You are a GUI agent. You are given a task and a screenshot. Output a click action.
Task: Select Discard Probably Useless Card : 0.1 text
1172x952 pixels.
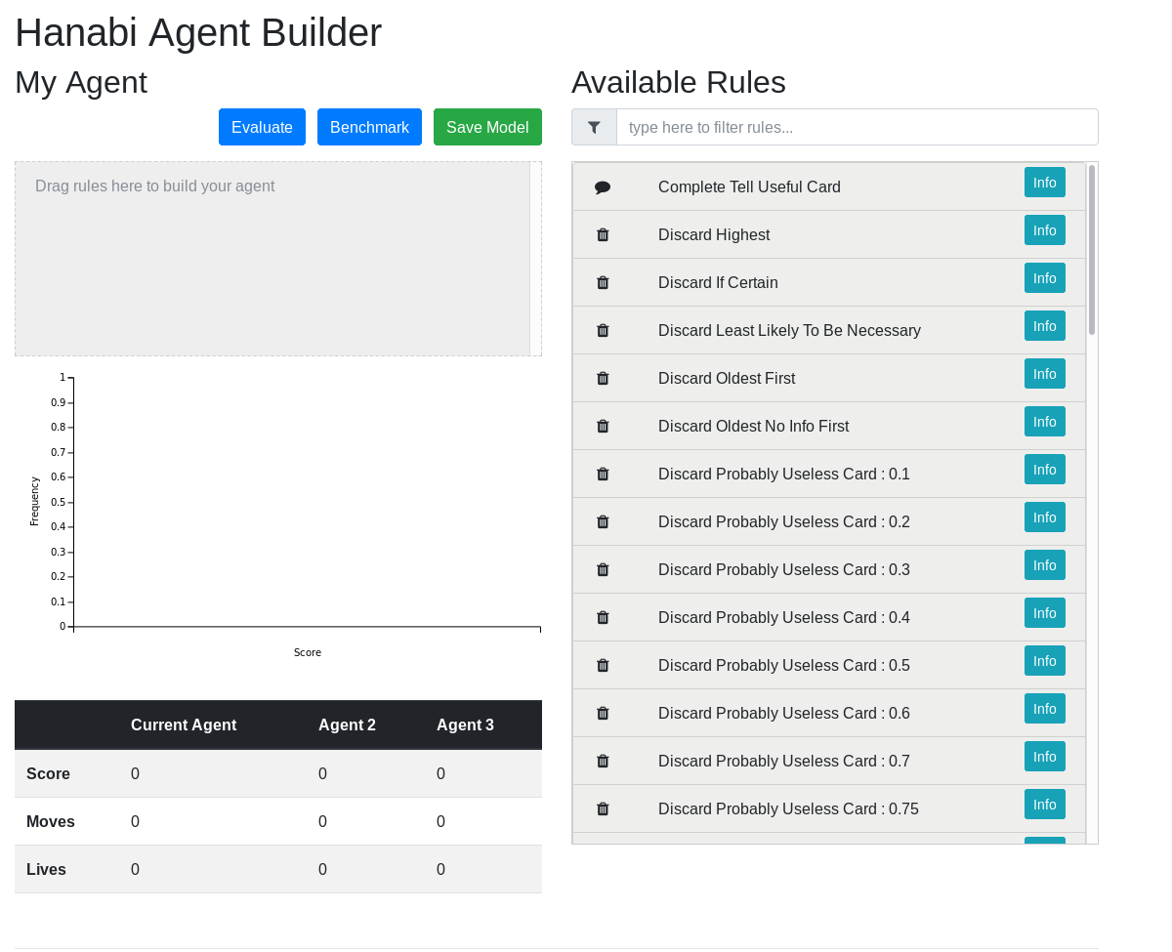point(784,474)
